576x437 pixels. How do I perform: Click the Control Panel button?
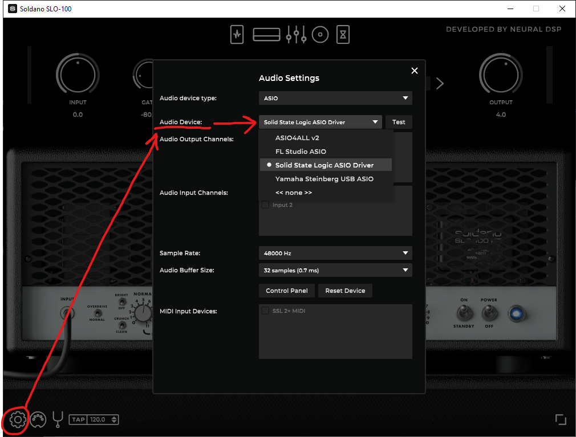(x=286, y=291)
